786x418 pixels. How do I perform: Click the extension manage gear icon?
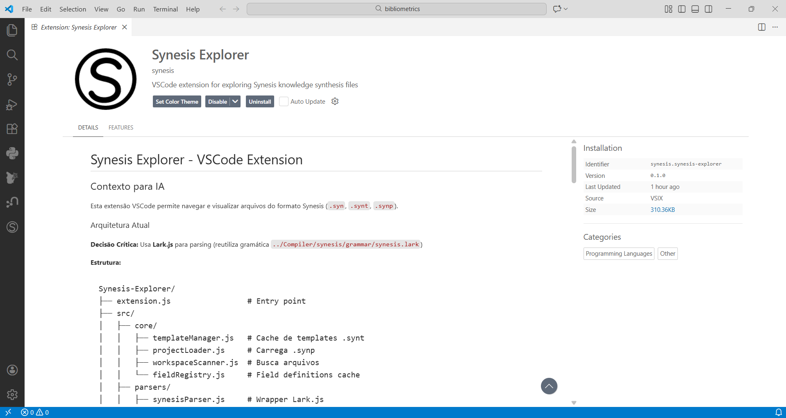(335, 101)
